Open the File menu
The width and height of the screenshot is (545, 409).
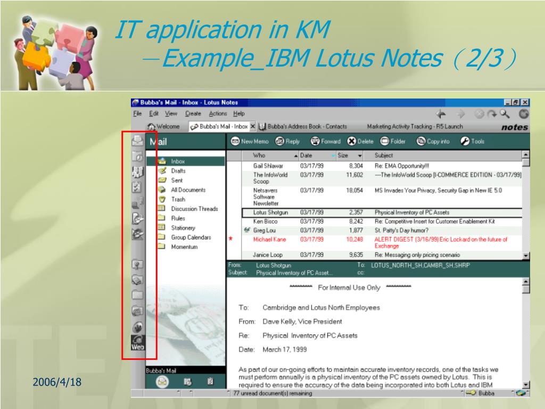137,113
